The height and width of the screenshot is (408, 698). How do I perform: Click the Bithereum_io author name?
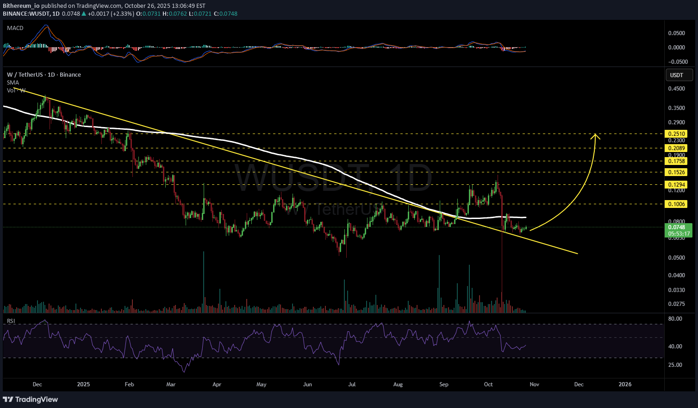click(x=21, y=6)
